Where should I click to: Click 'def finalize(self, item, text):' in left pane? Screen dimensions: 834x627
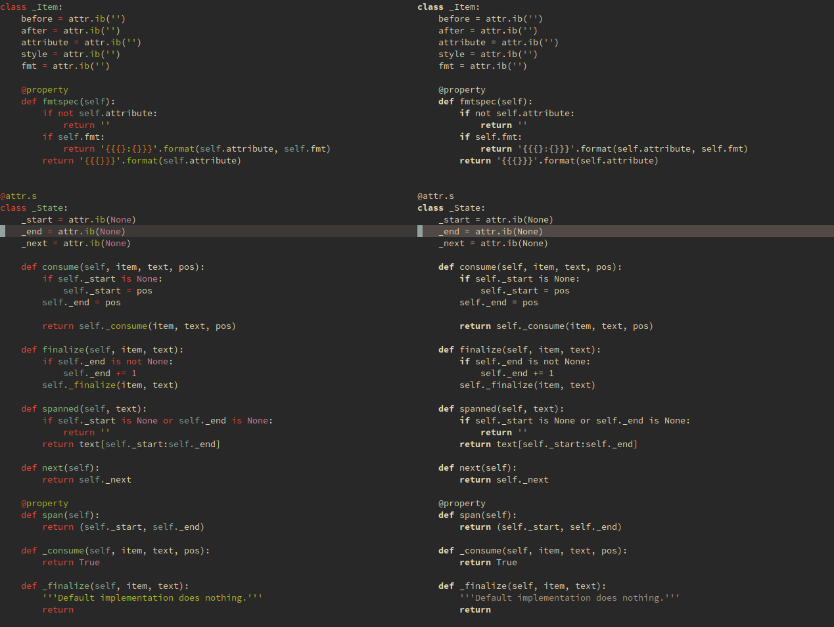[x=102, y=350]
